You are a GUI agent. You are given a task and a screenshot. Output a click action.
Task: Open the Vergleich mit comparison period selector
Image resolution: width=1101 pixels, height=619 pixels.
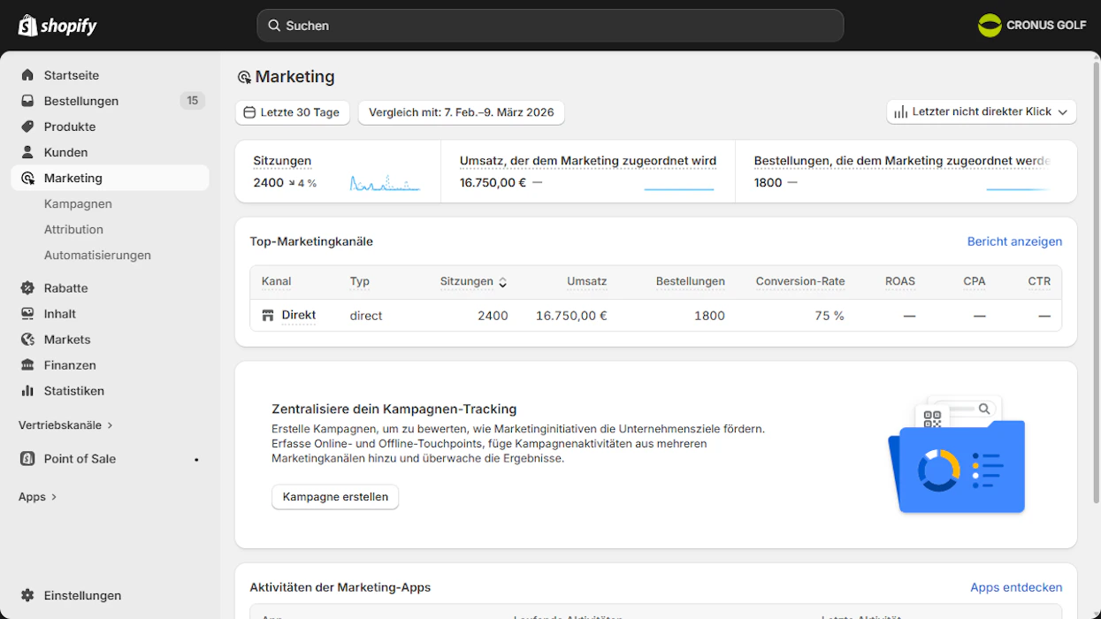click(x=462, y=112)
